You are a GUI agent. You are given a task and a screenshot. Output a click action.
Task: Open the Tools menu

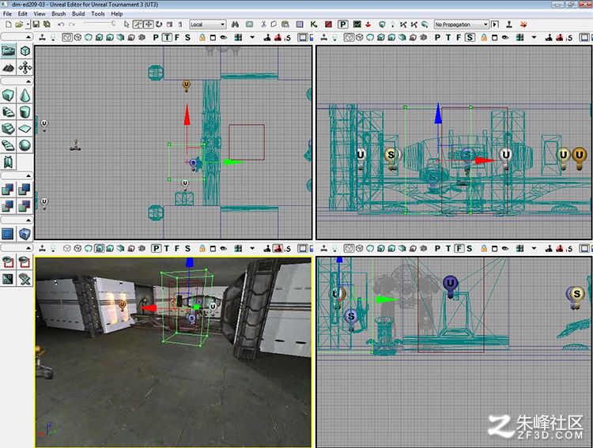[x=98, y=13]
